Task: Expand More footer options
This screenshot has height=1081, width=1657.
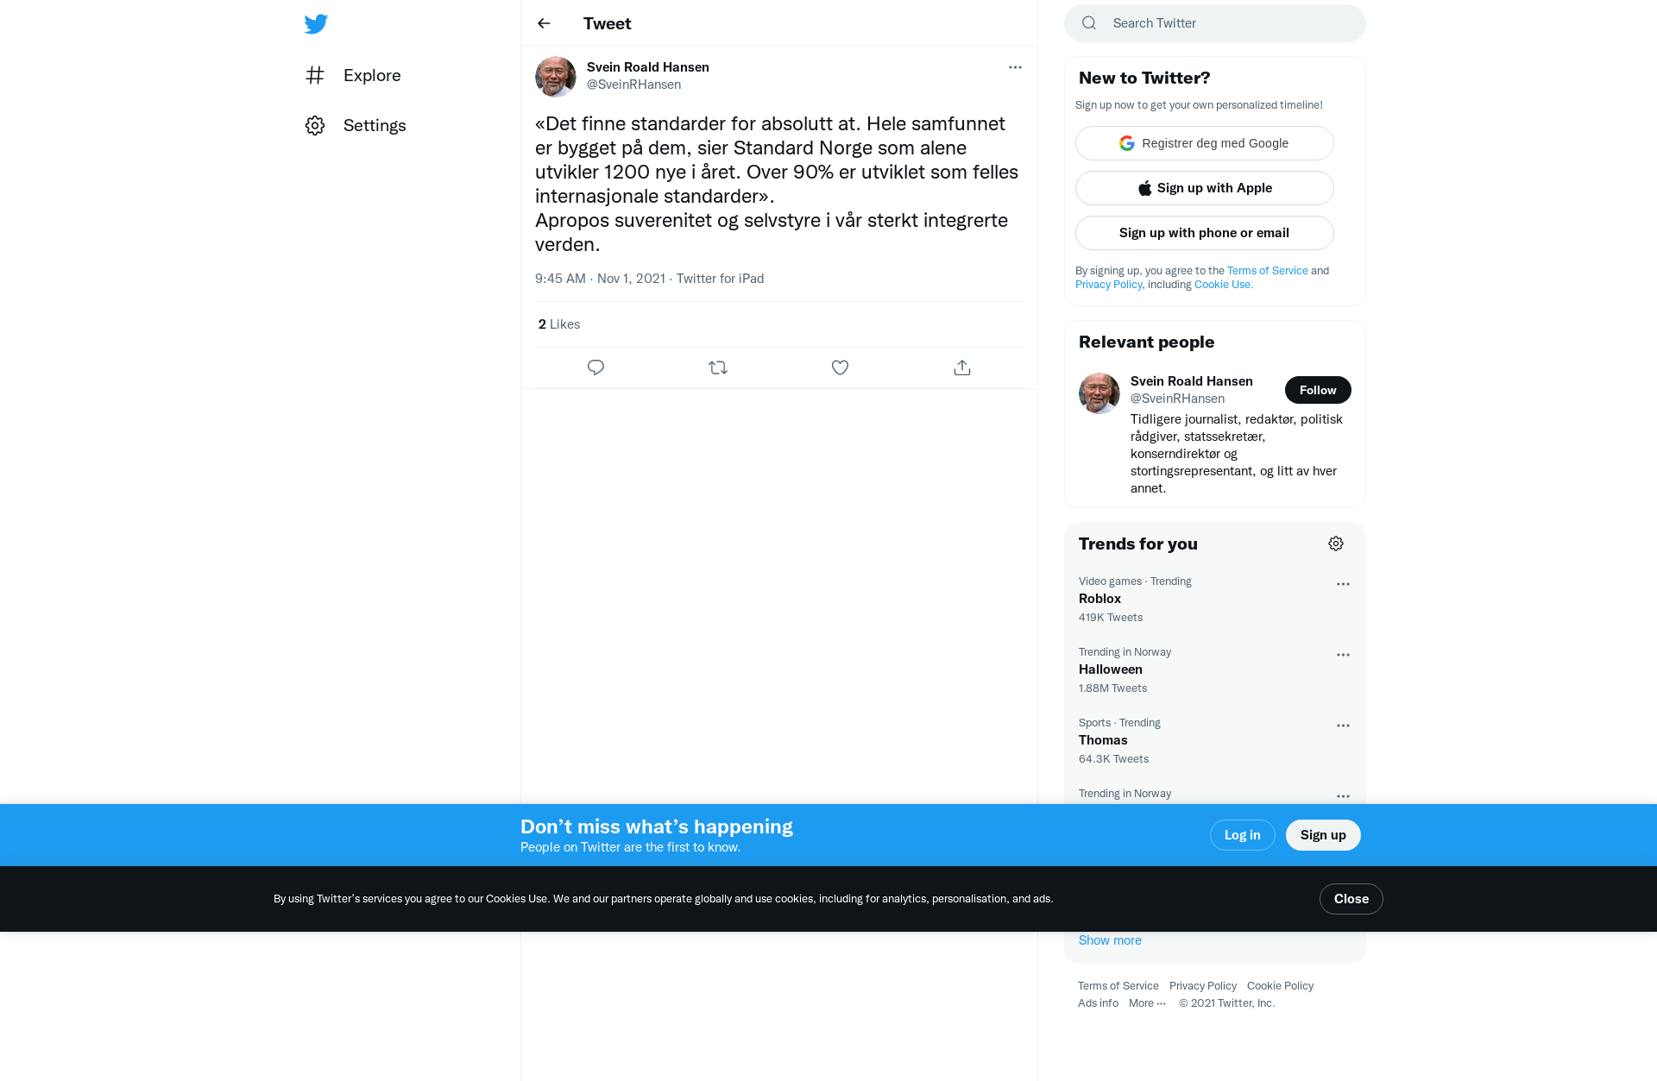Action: tap(1147, 1003)
